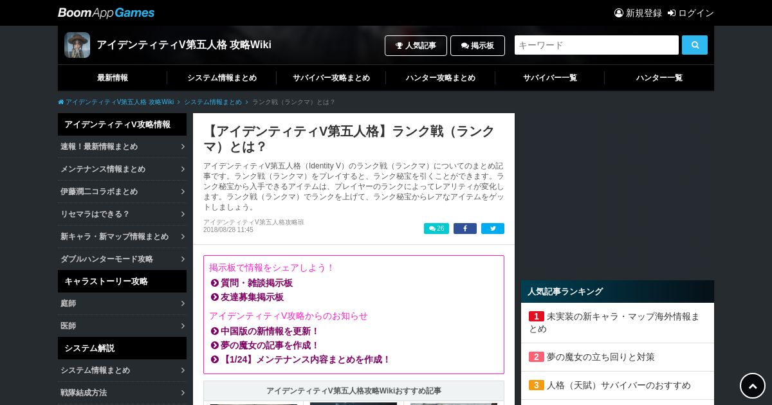Expand chevron on 伊藤潤二コラボまとめ row
772x405 pixels.
(x=183, y=192)
